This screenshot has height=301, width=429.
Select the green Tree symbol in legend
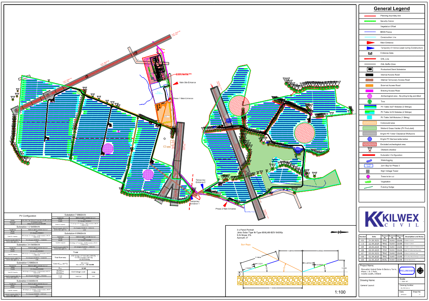point(369,101)
